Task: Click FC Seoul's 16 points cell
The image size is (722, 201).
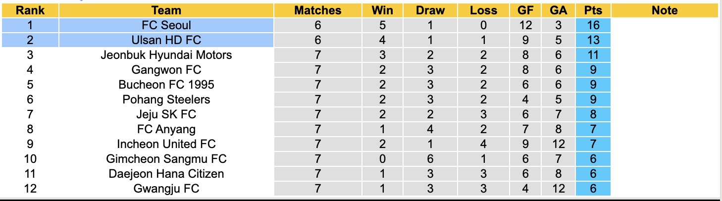Action: point(593,25)
